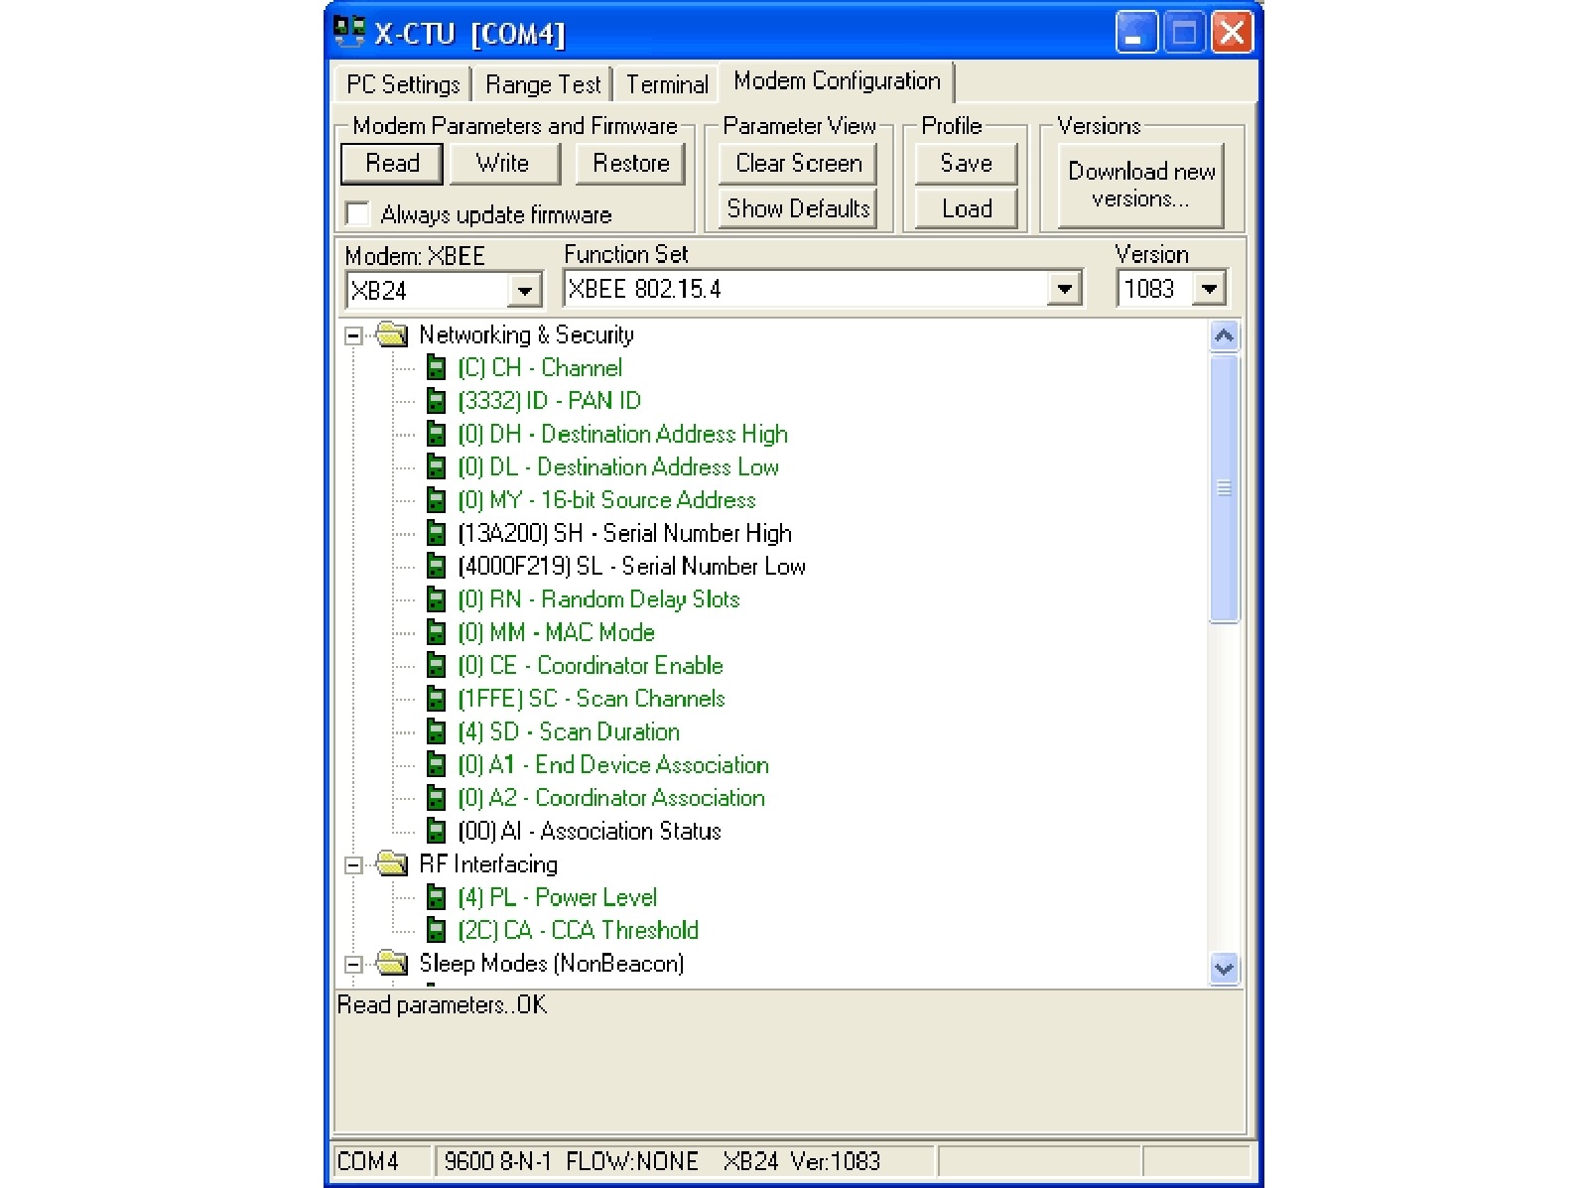Click the Restore button
This screenshot has width=1584, height=1188.
click(x=631, y=164)
